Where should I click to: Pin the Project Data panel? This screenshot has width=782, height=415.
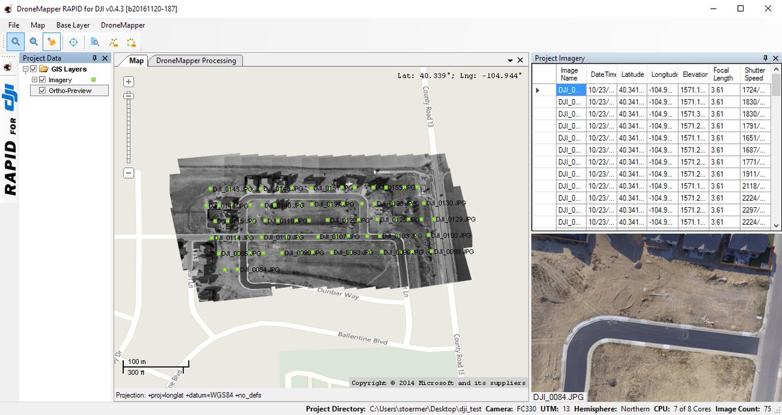94,58
